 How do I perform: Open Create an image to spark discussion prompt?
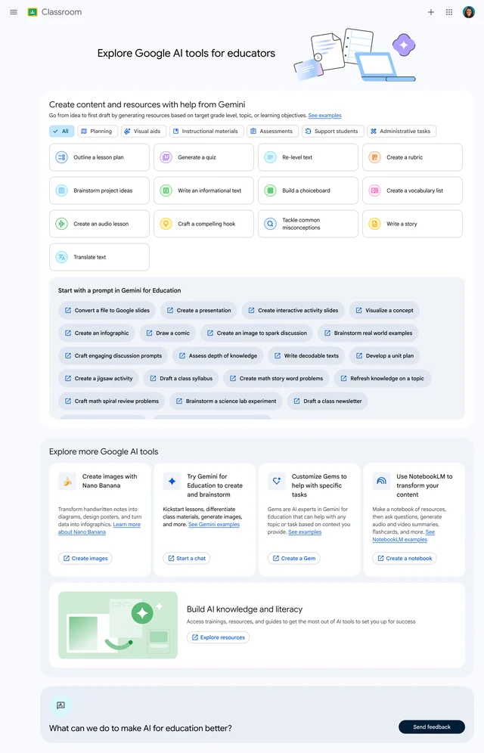tap(257, 333)
